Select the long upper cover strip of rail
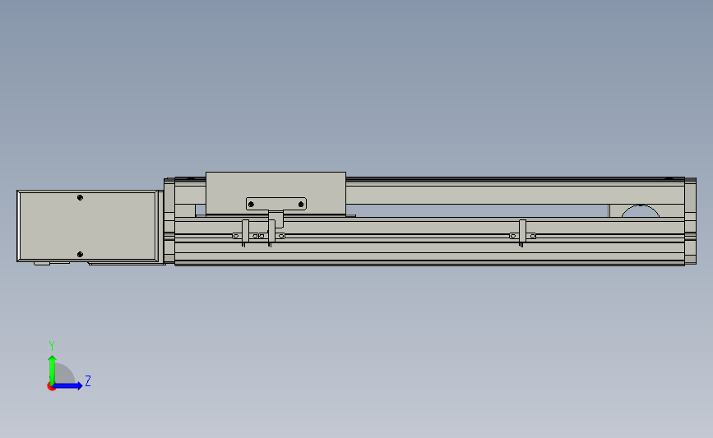Image resolution: width=713 pixels, height=438 pixels. tap(515, 195)
